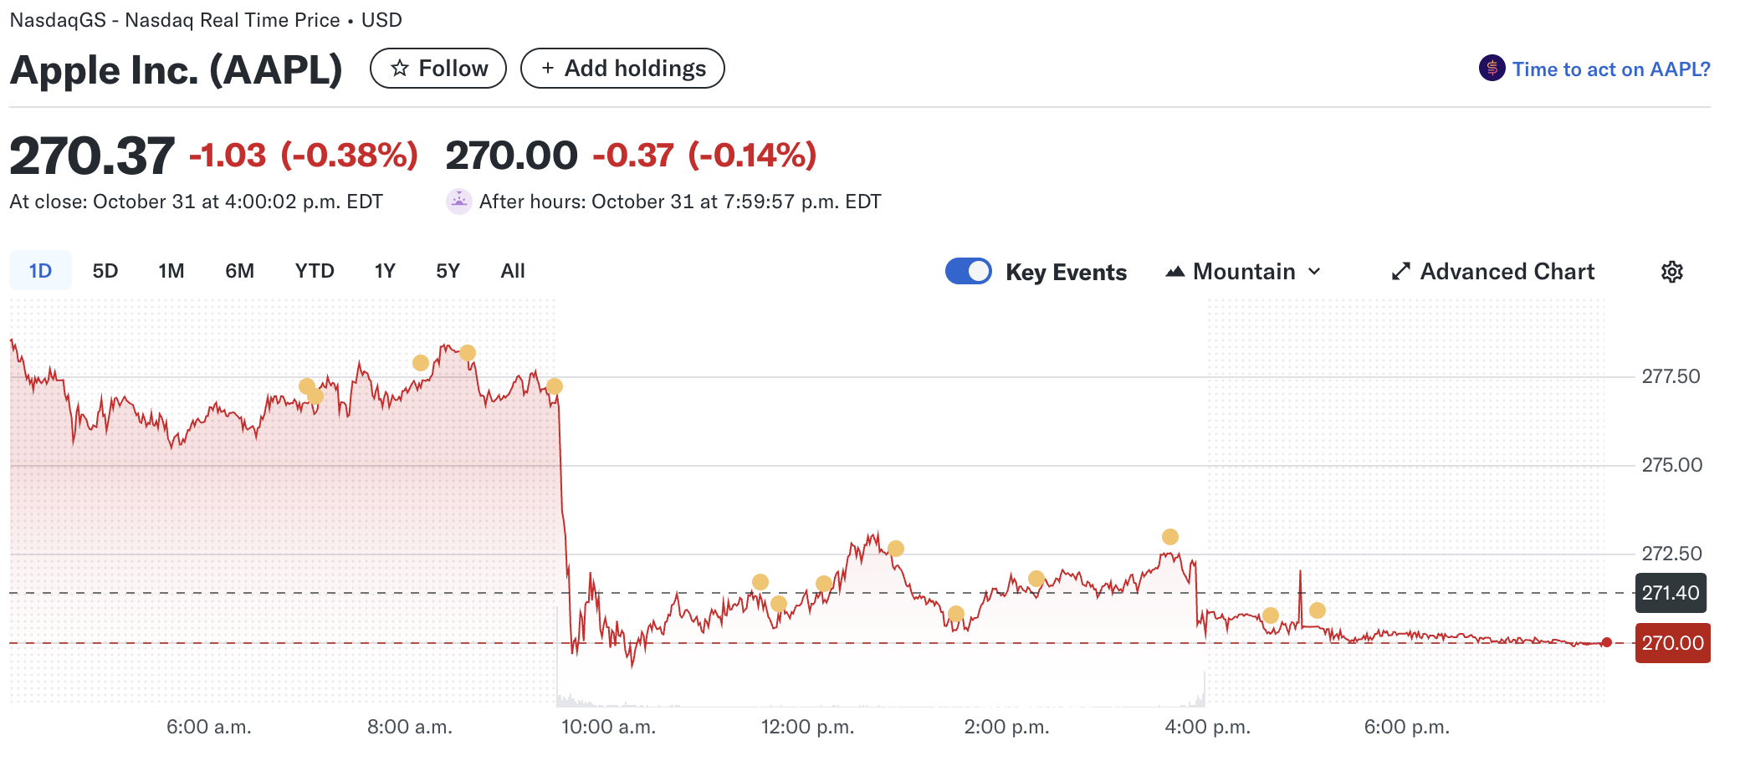The height and width of the screenshot is (761, 1745).
Task: Select the 1M range tab
Action: 171,271
